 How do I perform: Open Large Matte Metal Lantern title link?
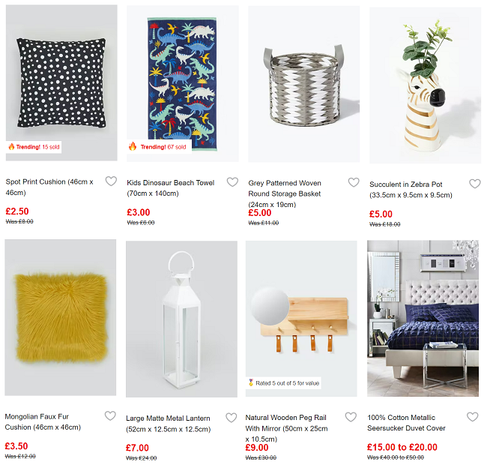pyautogui.click(x=169, y=424)
